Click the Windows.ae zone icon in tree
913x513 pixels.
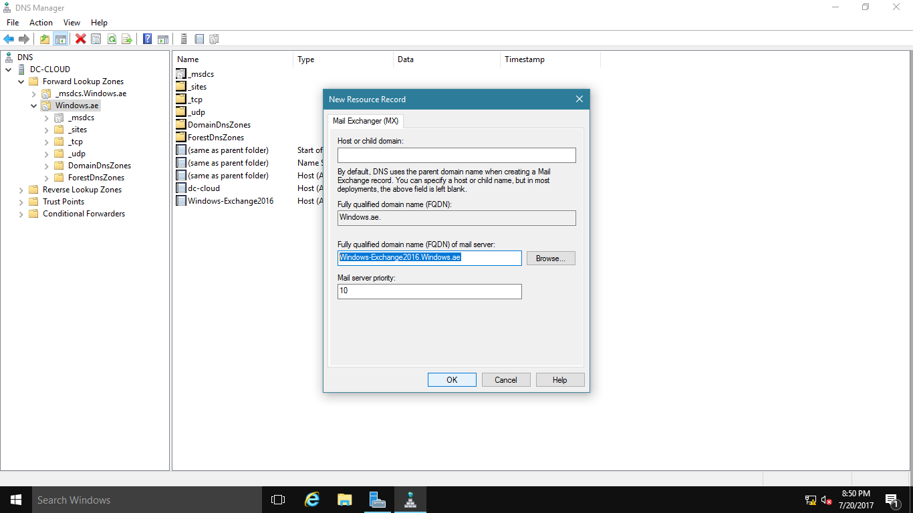(46, 106)
